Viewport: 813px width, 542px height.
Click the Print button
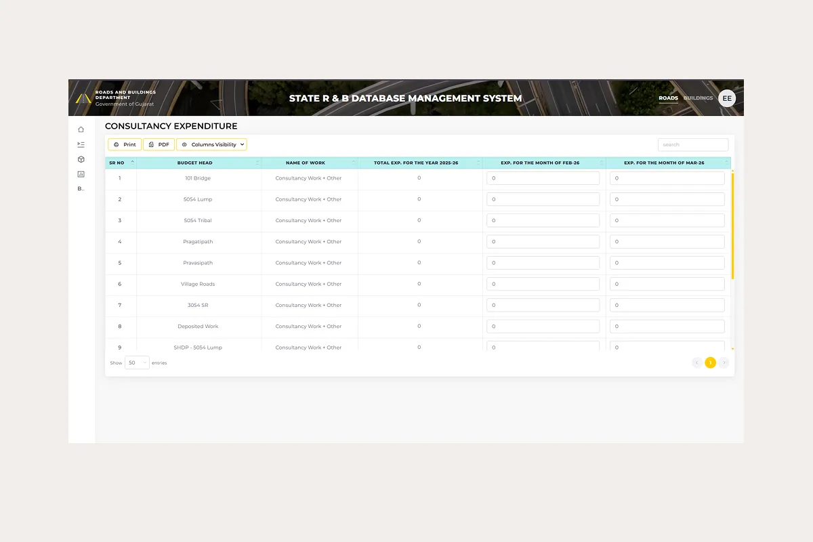tap(125, 144)
